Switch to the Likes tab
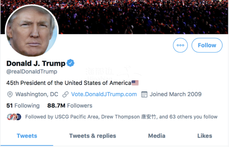The width and height of the screenshot is (229, 147). coord(205,136)
